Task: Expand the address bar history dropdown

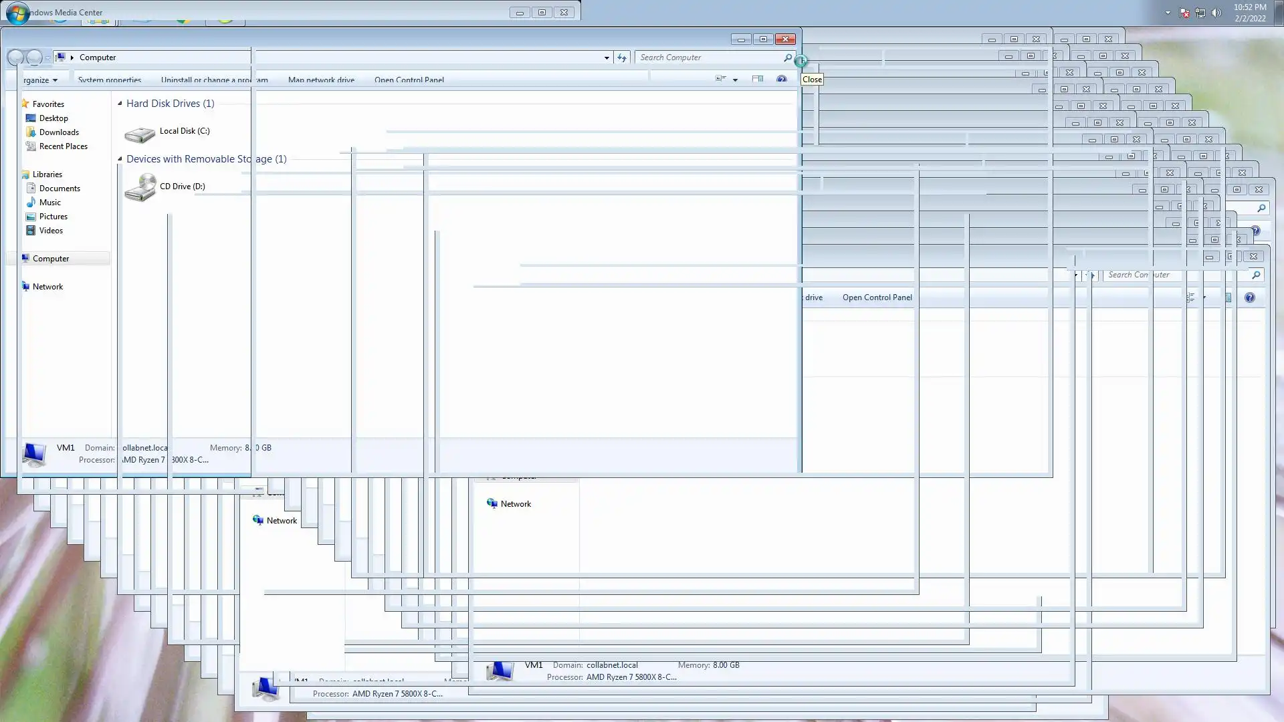Action: point(607,57)
